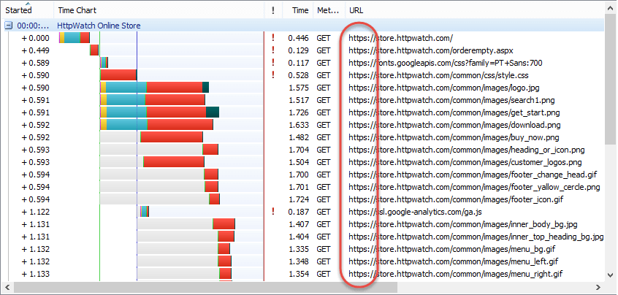This screenshot has height=295, width=618.
Task: Select the get_start.png time chart bar
Action: point(160,112)
